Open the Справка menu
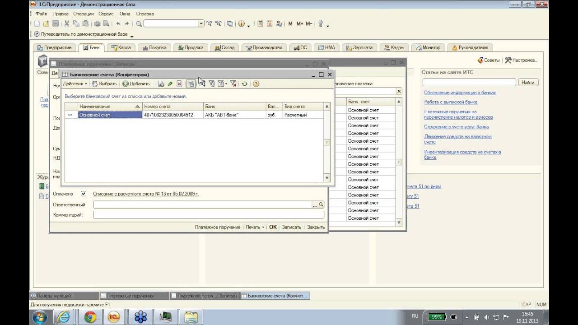The width and height of the screenshot is (578, 325). point(145,14)
